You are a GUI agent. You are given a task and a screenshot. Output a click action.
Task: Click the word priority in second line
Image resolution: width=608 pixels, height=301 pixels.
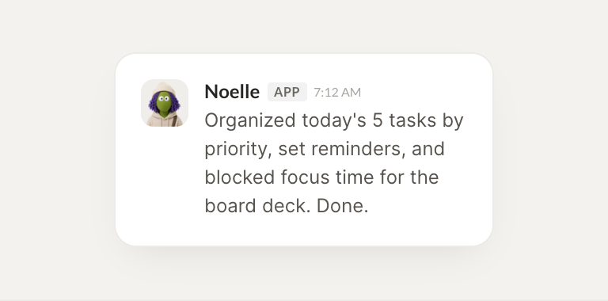(236, 150)
